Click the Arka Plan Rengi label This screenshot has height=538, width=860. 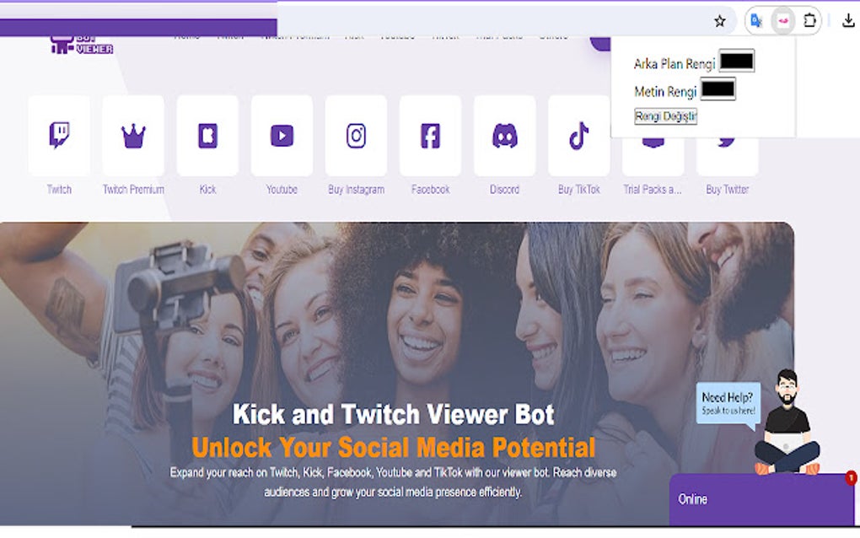pos(675,63)
